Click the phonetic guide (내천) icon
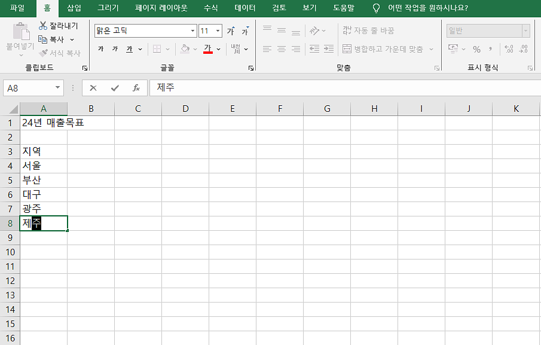The width and height of the screenshot is (541, 345). pos(236,49)
